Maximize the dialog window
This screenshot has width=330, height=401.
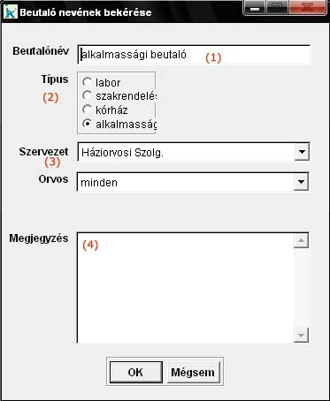coord(278,7)
